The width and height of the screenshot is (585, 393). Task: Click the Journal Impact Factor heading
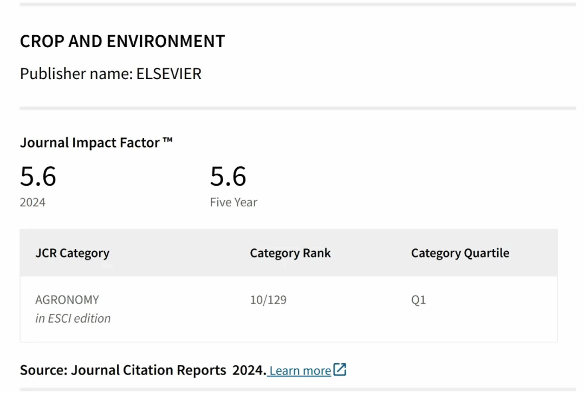pos(90,142)
